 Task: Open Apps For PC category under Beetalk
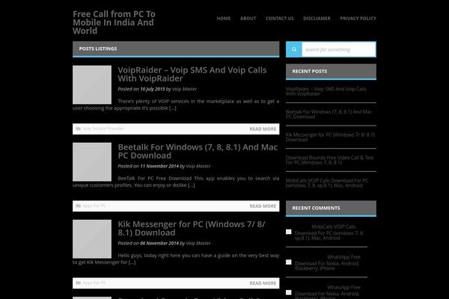click(94, 206)
